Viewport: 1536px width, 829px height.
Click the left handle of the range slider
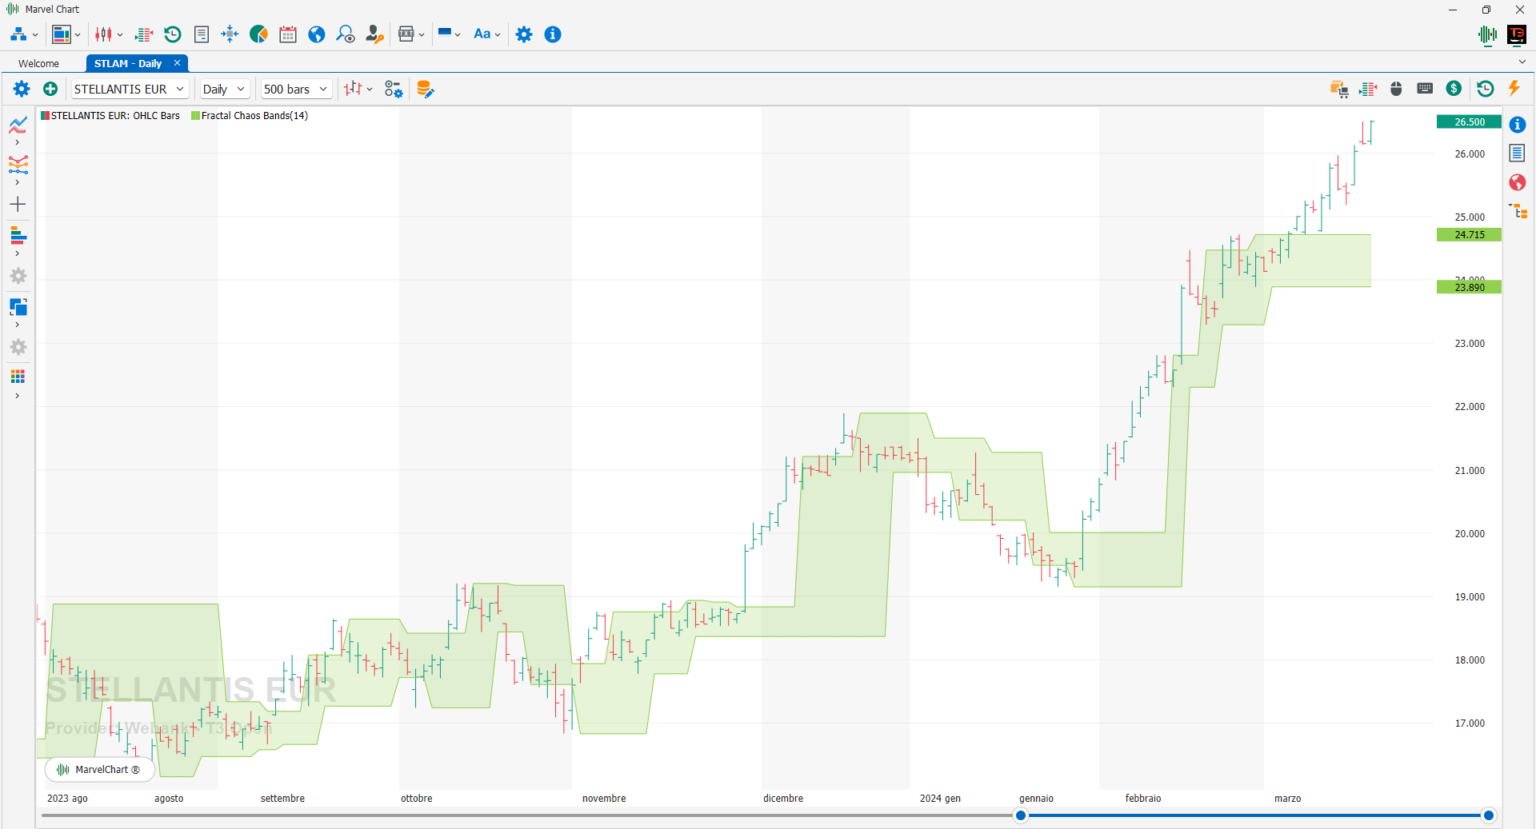tap(1021, 815)
